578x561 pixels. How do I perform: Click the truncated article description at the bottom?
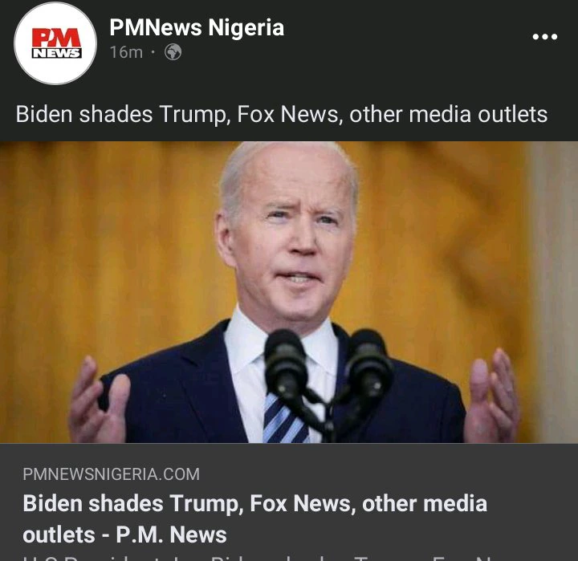pos(258,557)
